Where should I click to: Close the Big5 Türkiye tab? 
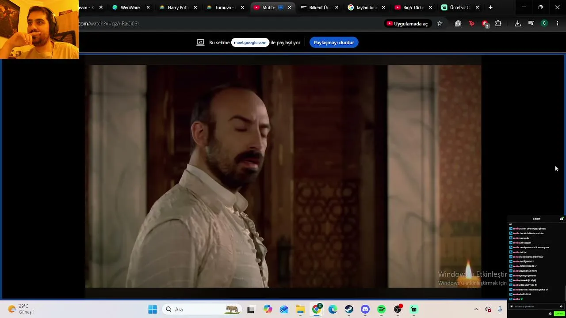430,8
